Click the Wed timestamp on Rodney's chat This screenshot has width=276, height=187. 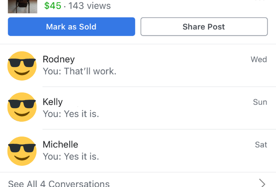pos(259,59)
